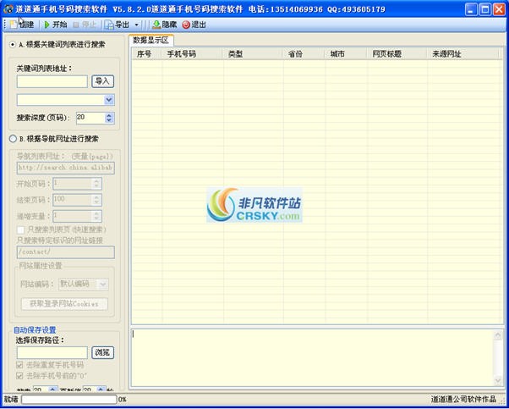Image resolution: width=509 pixels, height=409 pixels.
Task: Click the app icon in title bar
Action: 8,8
